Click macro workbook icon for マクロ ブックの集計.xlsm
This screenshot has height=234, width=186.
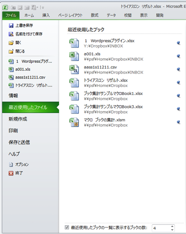[74, 122]
